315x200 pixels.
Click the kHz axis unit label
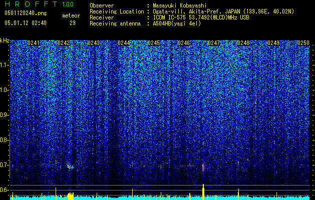[5, 40]
